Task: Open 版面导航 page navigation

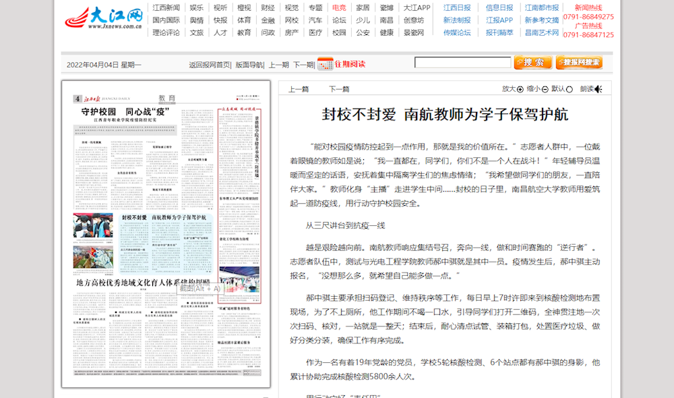Action: click(x=249, y=65)
